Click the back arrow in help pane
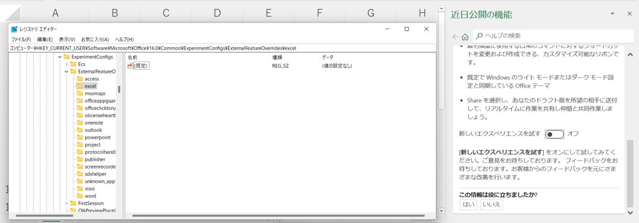Image resolution: width=639 pixels, height=223 pixels. click(x=455, y=37)
